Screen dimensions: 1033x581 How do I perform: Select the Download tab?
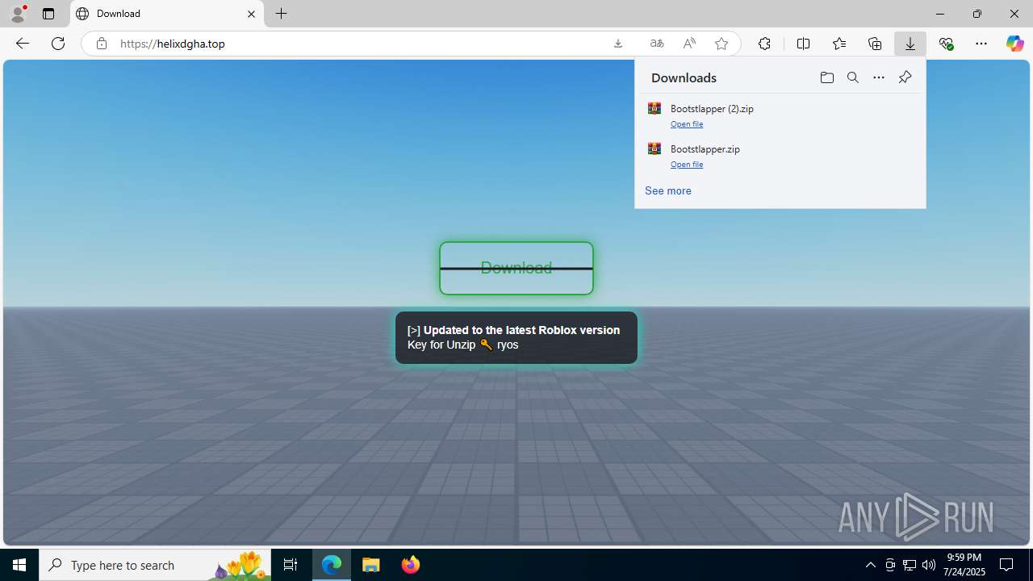pyautogui.click(x=167, y=14)
